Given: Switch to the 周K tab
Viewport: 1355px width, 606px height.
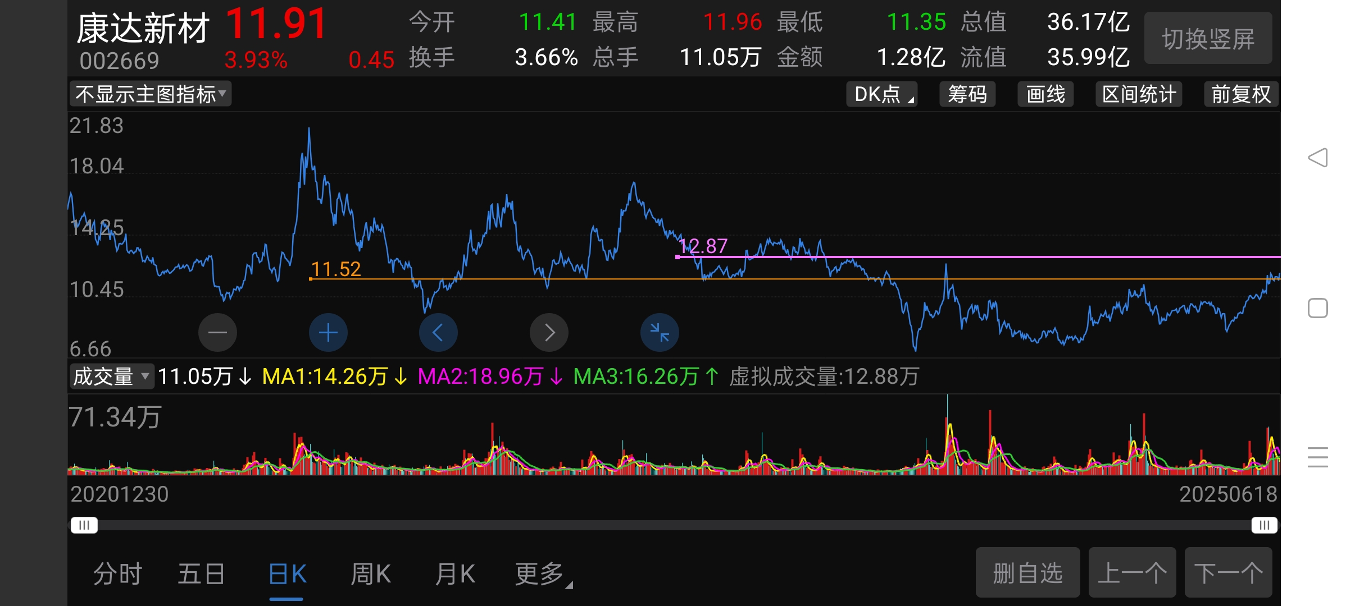Looking at the screenshot, I should [371, 574].
